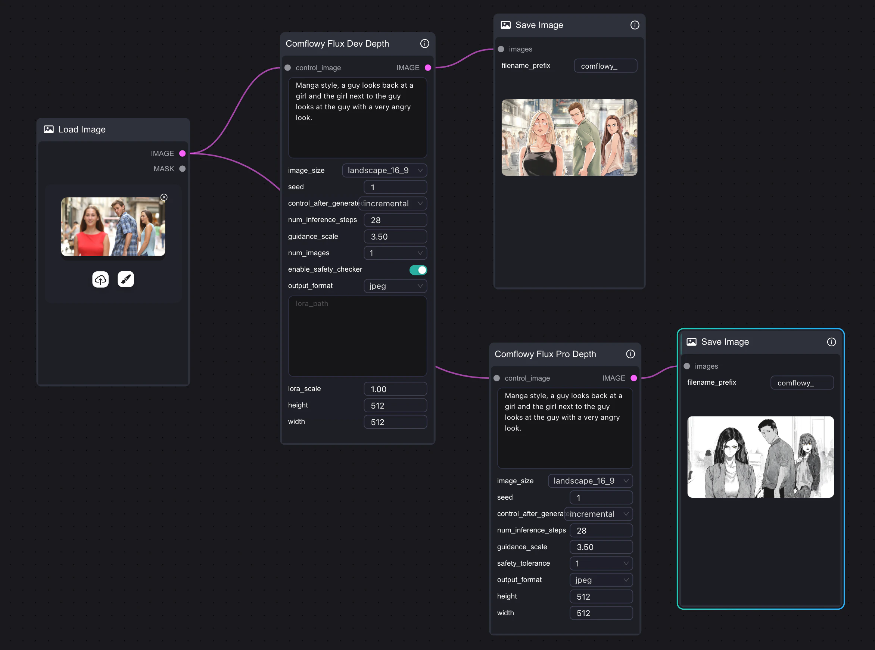Open num_images dropdown
Viewport: 875px width, 650px height.
tap(395, 253)
